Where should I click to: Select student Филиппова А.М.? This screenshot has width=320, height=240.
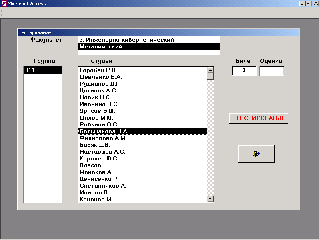[x=143, y=138]
